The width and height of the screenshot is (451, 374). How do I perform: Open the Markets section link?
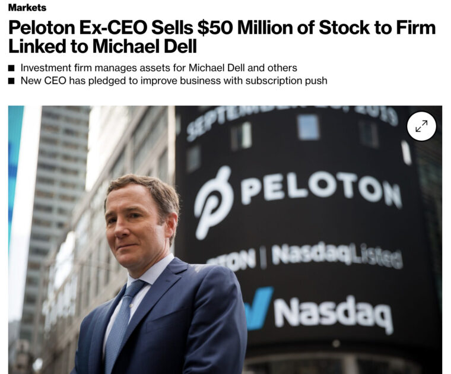point(27,8)
